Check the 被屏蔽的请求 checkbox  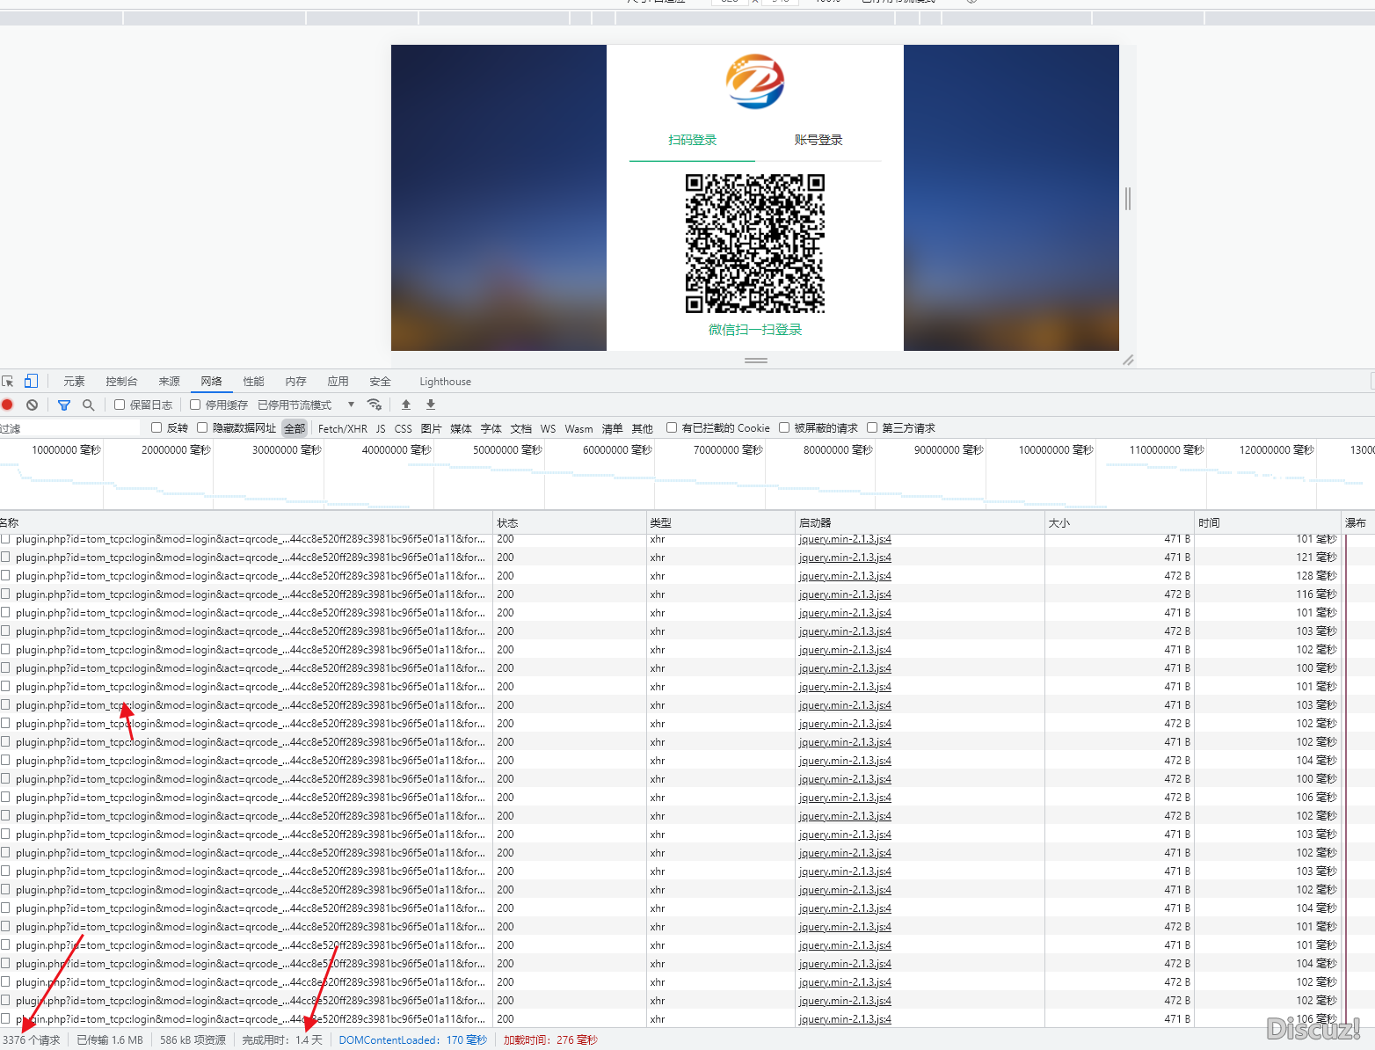tap(784, 427)
